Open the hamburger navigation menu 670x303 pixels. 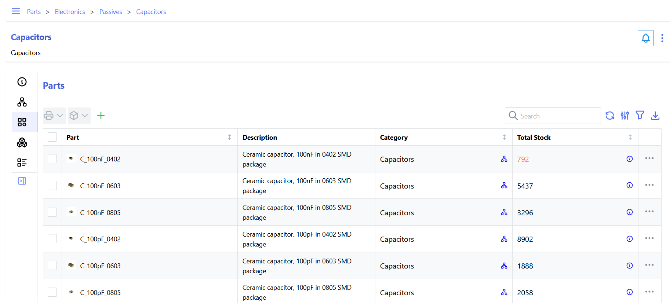click(x=16, y=11)
